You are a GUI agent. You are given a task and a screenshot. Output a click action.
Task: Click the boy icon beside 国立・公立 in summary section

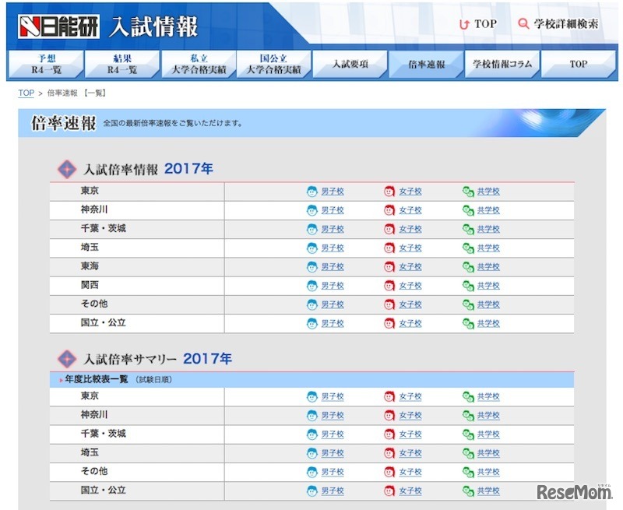(311, 491)
